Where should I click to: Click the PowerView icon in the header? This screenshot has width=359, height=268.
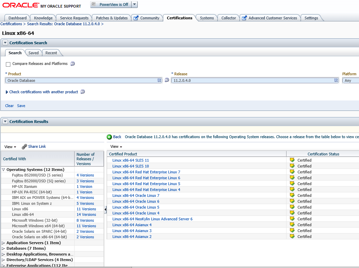coord(94,4)
